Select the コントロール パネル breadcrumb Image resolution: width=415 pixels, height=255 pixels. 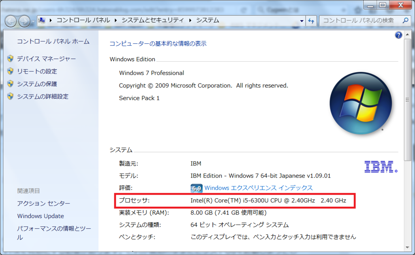(83, 20)
